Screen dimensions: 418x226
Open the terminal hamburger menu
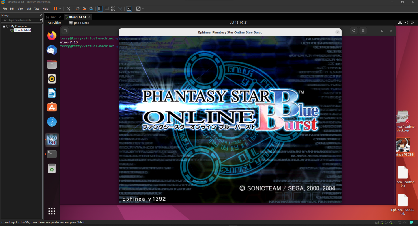[x=363, y=31]
